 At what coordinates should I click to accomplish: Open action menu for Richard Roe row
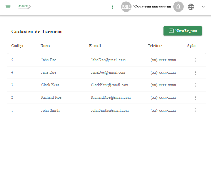click(196, 97)
